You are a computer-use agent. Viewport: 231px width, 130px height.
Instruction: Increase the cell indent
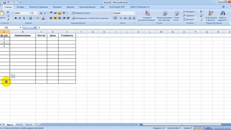coord(68,18)
